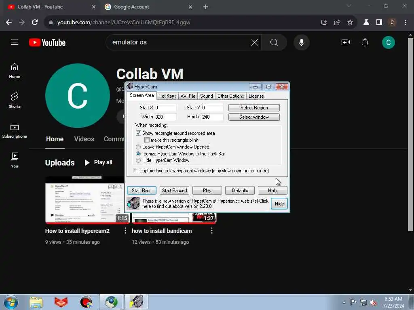Open the tab search chevron in Chrome
Image resolution: width=414 pixels, height=310 pixels.
pos(349,6)
